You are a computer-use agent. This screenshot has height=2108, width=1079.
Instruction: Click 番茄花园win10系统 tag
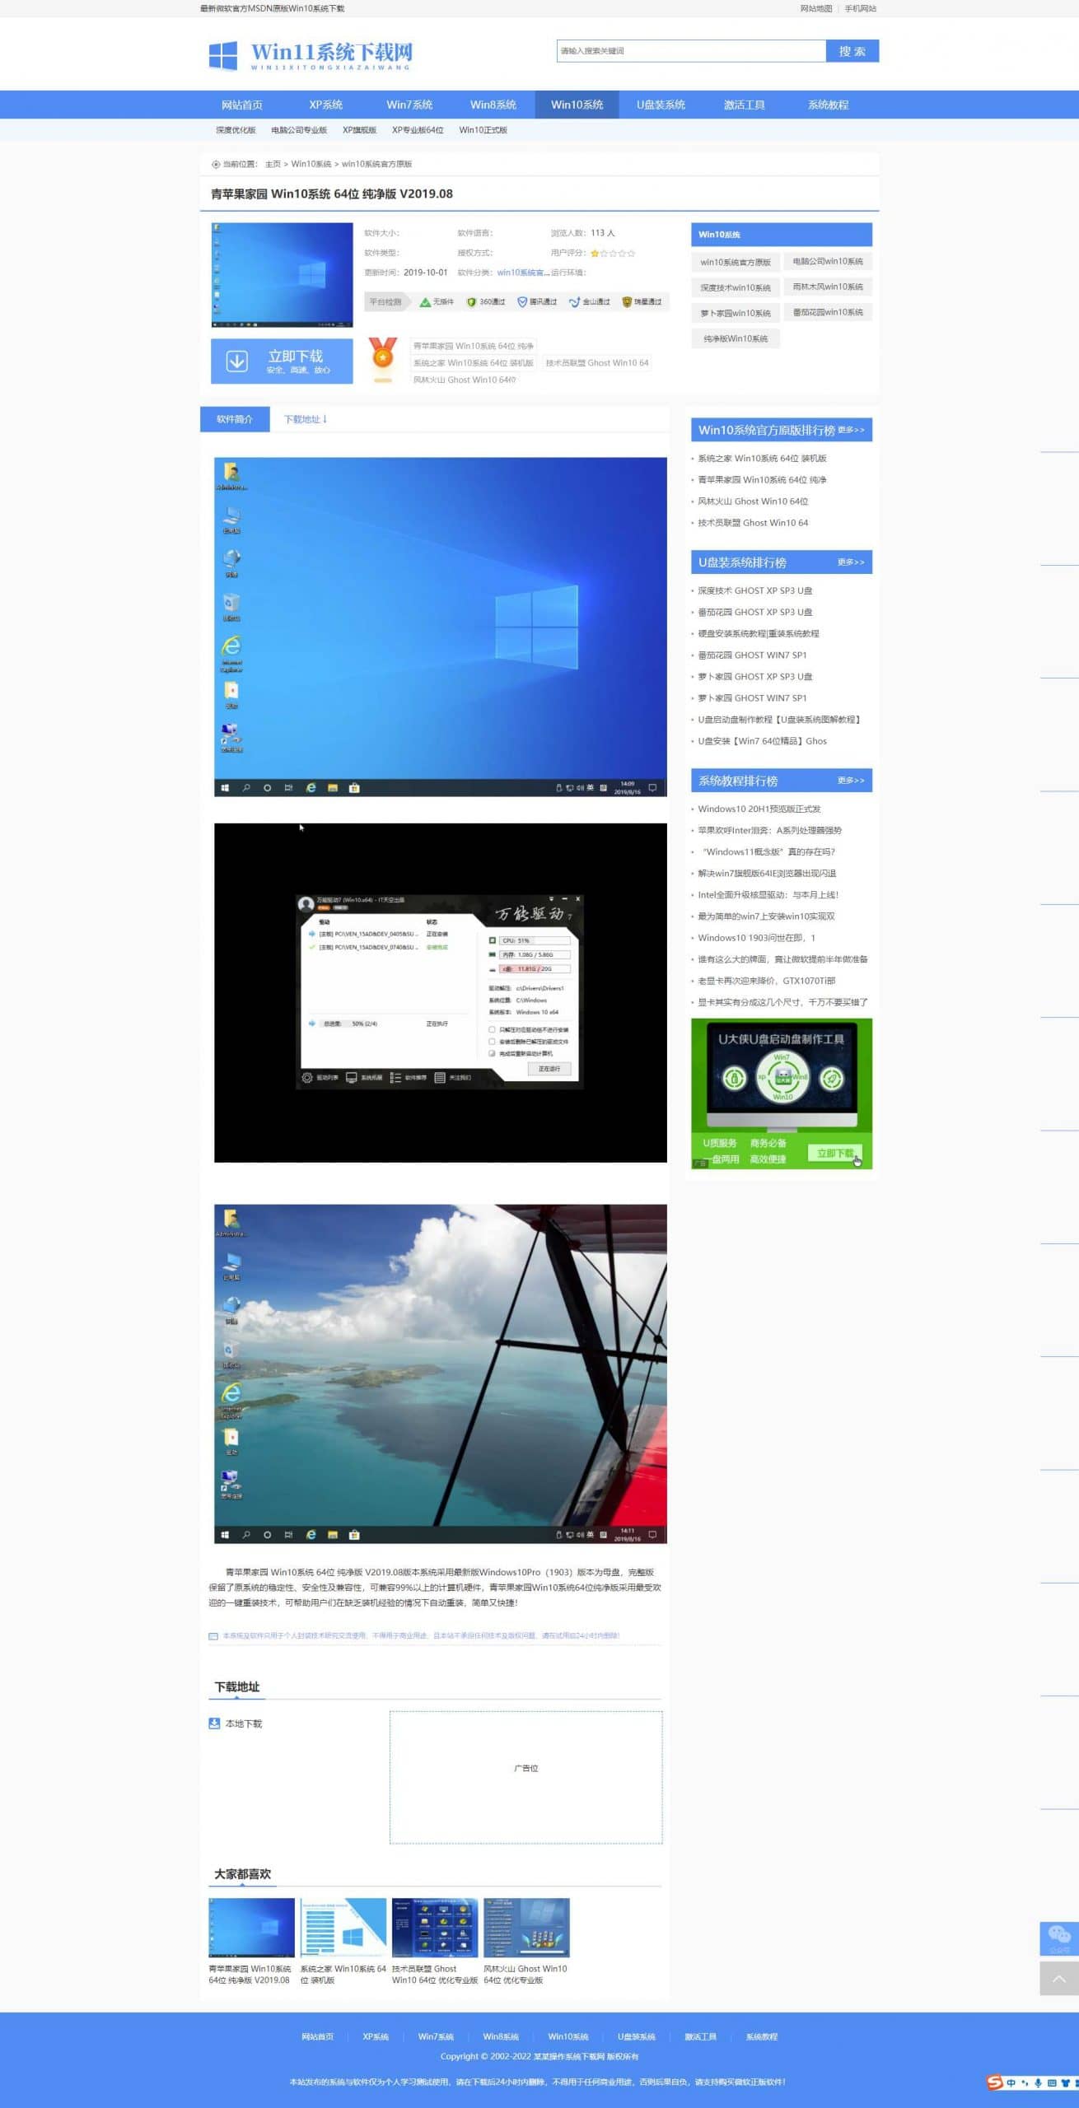click(828, 312)
